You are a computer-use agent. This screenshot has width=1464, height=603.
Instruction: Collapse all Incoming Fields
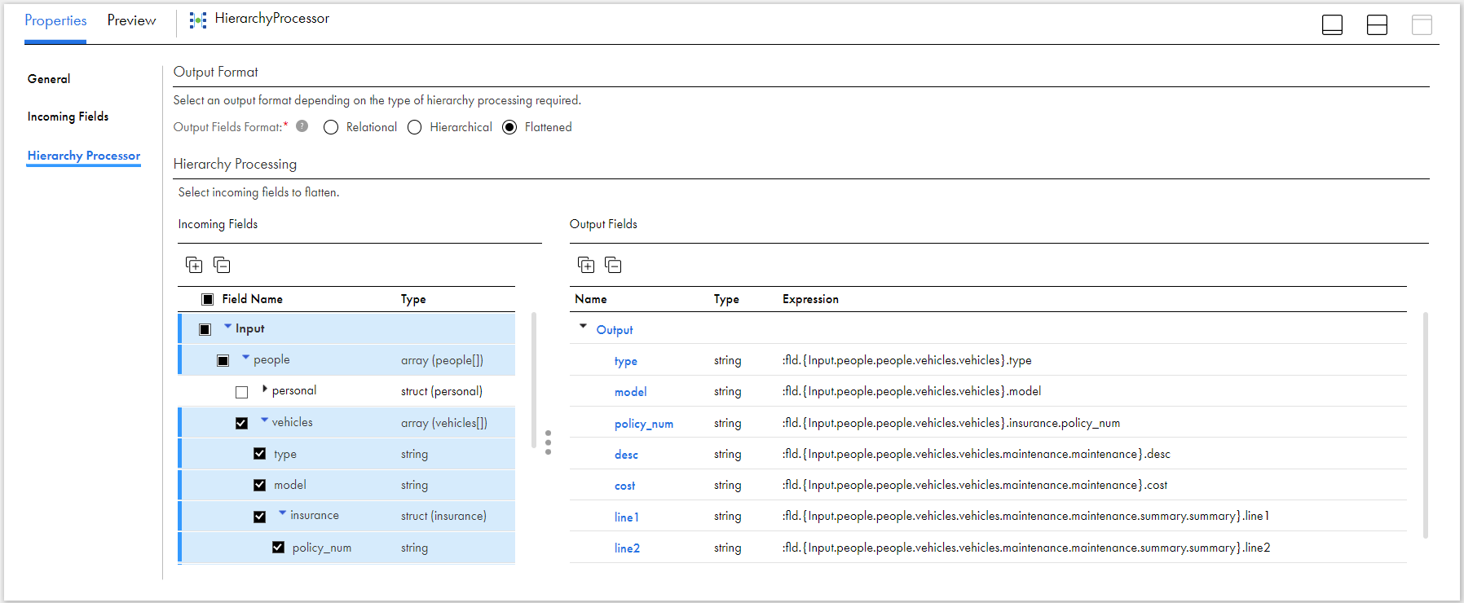click(x=222, y=265)
